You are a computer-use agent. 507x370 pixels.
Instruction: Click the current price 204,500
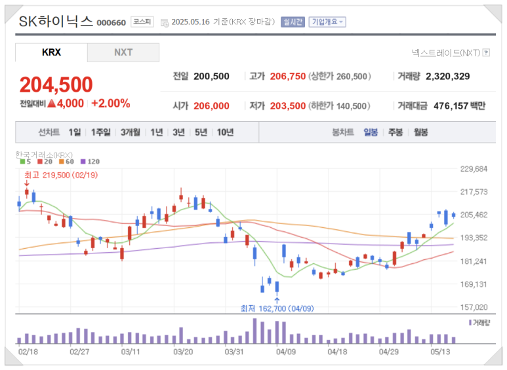[x=56, y=84]
